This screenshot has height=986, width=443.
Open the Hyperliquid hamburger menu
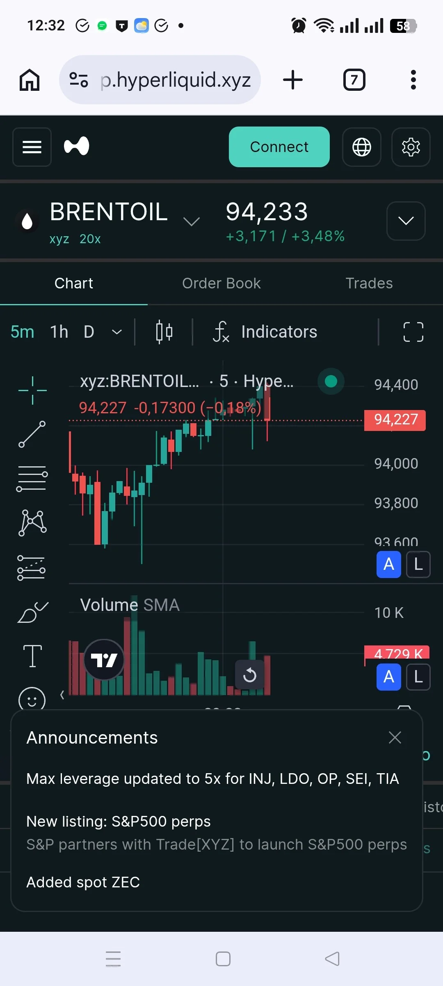32,147
